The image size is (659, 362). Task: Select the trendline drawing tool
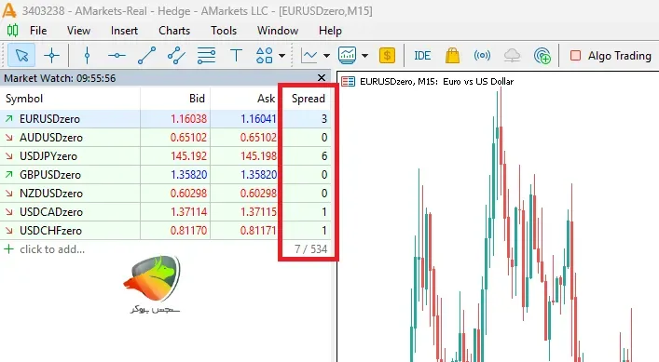pyautogui.click(x=146, y=55)
